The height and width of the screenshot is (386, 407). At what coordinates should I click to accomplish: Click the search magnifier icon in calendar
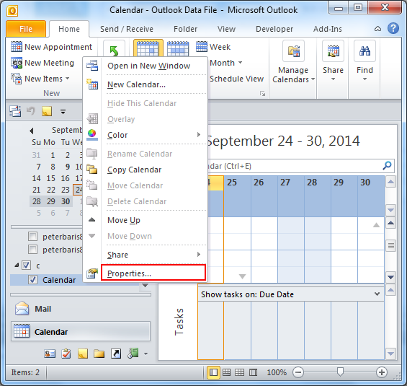[x=387, y=165]
